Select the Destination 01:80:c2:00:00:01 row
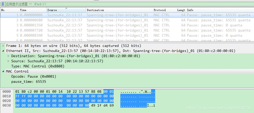 tap(76, 56)
